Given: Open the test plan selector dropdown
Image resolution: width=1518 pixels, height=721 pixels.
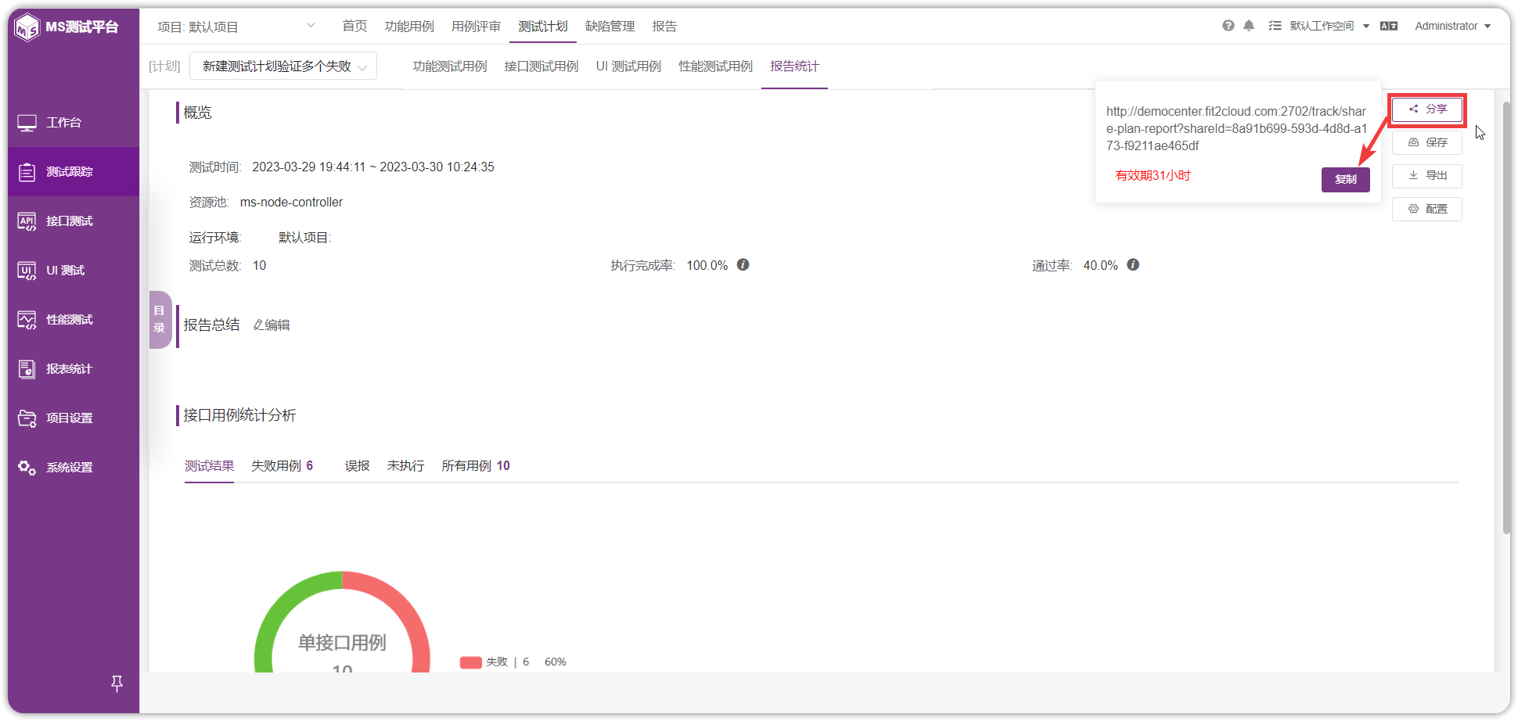Looking at the screenshot, I should click(x=283, y=66).
